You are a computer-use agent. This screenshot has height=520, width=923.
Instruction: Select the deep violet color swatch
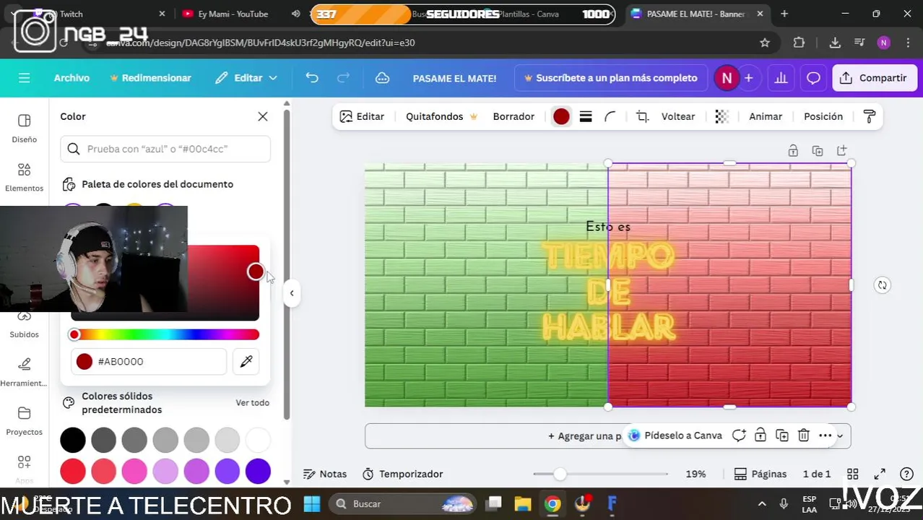tap(258, 472)
